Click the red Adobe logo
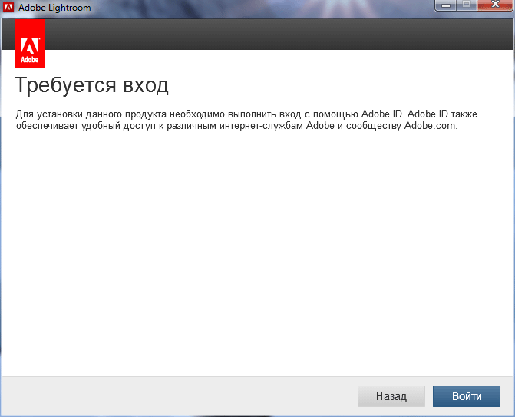This screenshot has height=417, width=515. click(x=29, y=45)
